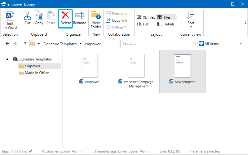
Task: Copy the selected template
Action: pyautogui.click(x=39, y=15)
